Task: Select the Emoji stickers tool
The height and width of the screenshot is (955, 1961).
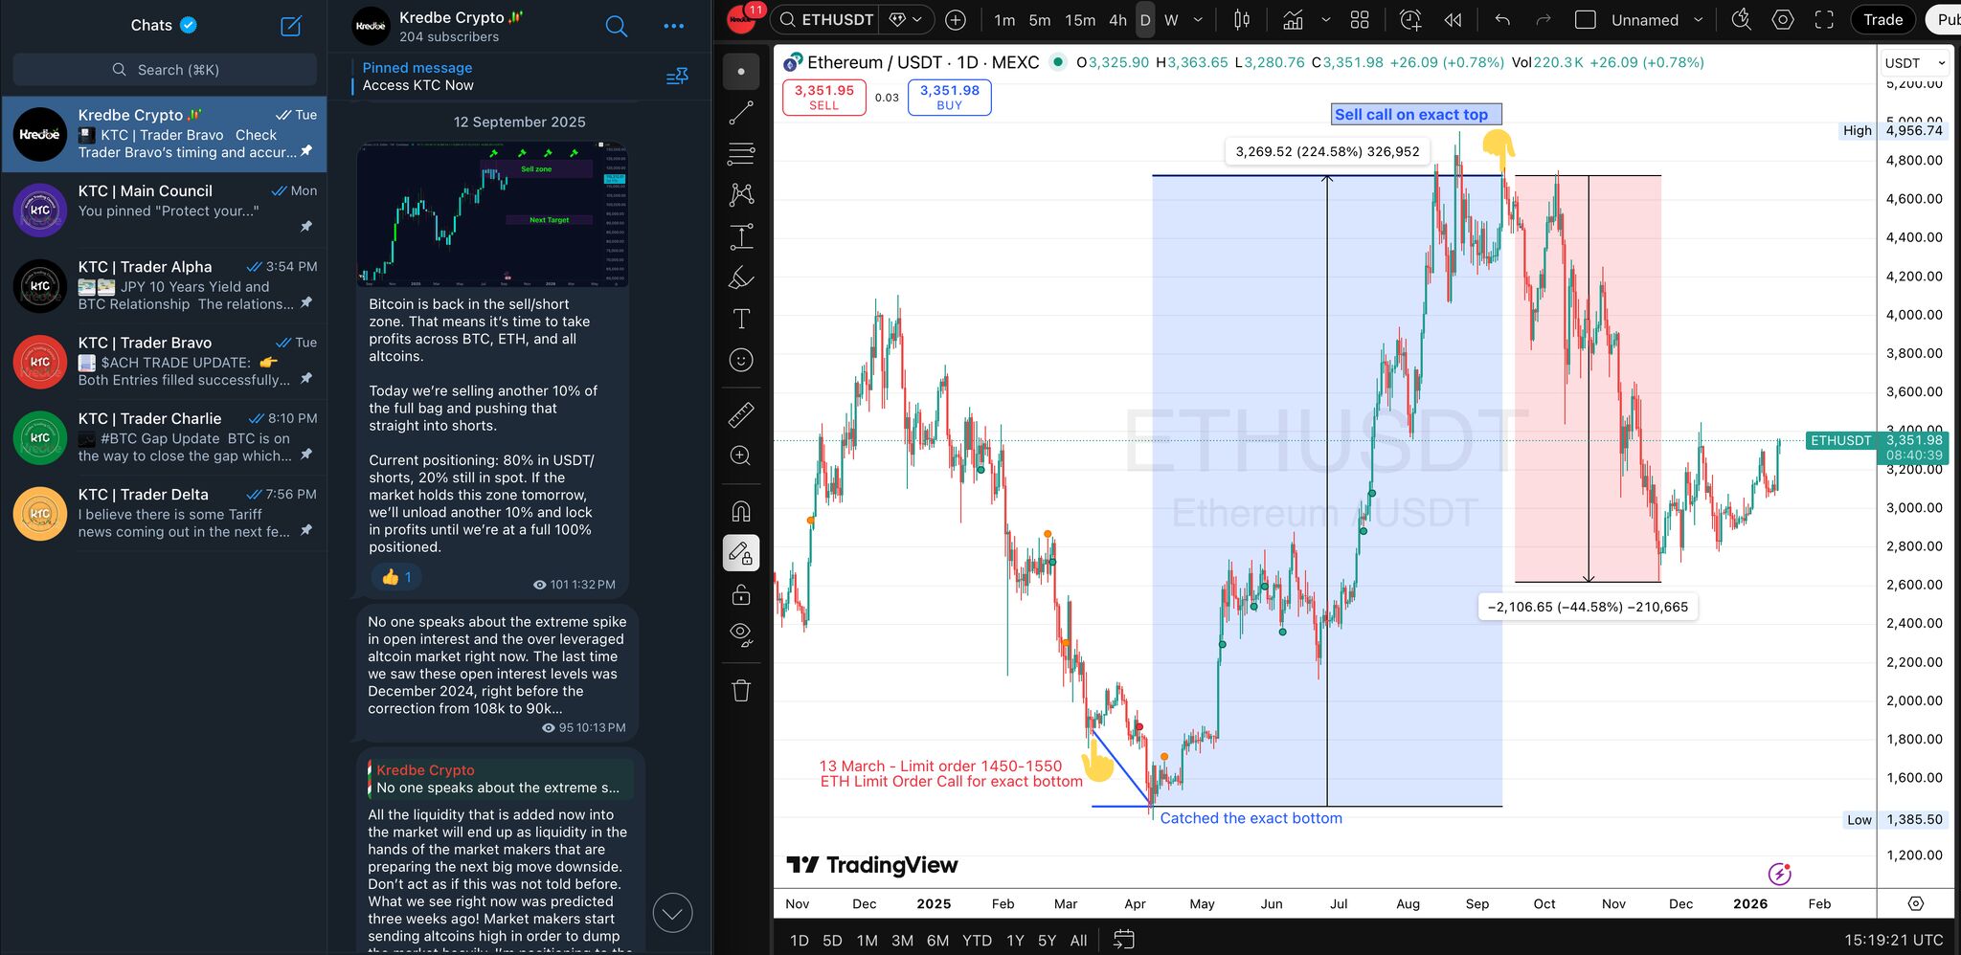Action: coord(740,360)
